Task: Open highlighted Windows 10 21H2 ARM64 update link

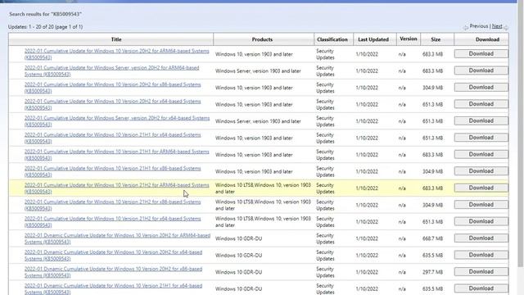Action: tap(116, 188)
